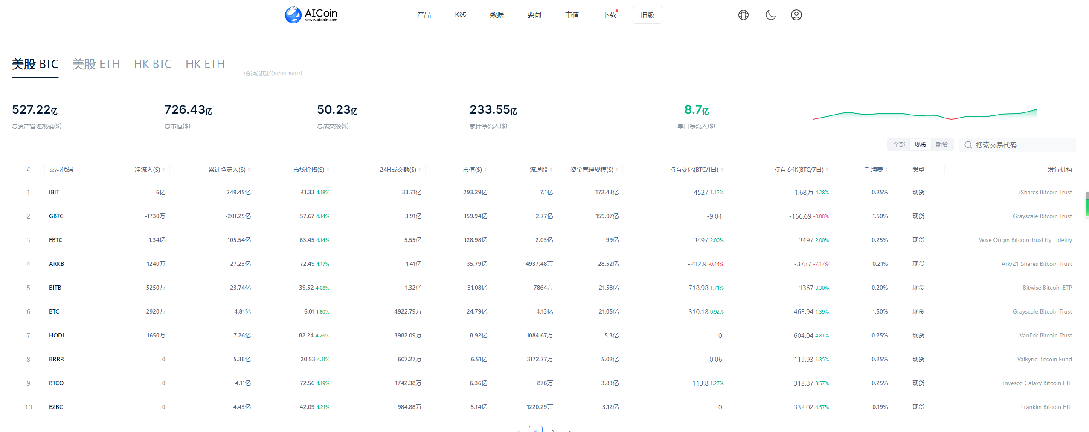Open the K线 menu
This screenshot has width=1089, height=432.
461,15
